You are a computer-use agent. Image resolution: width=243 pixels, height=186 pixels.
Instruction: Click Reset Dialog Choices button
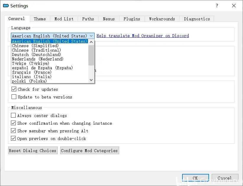[33, 151]
